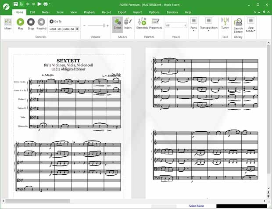The image size is (272, 209).
Task: Open the Record ribbon tab
Action: point(107,12)
